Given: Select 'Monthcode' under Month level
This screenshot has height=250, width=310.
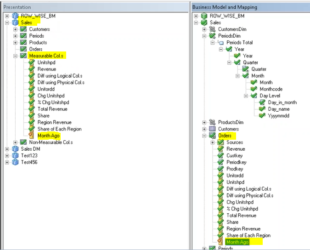Looking at the screenshot, I should 271,89.
